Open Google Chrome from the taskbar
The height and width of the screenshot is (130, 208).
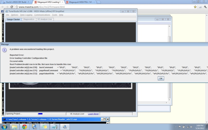[24, 127]
